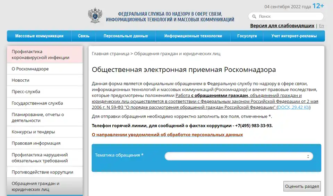Open the Госуслуги navigation item
333x196 pixels.
pos(247,36)
